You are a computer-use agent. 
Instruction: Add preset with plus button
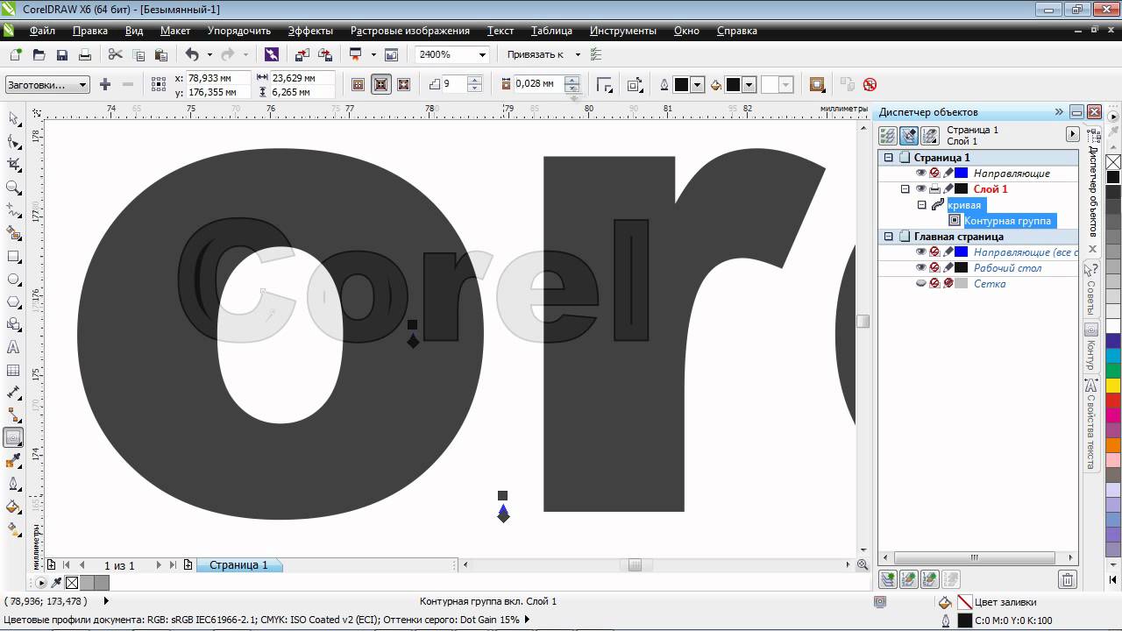tap(105, 85)
